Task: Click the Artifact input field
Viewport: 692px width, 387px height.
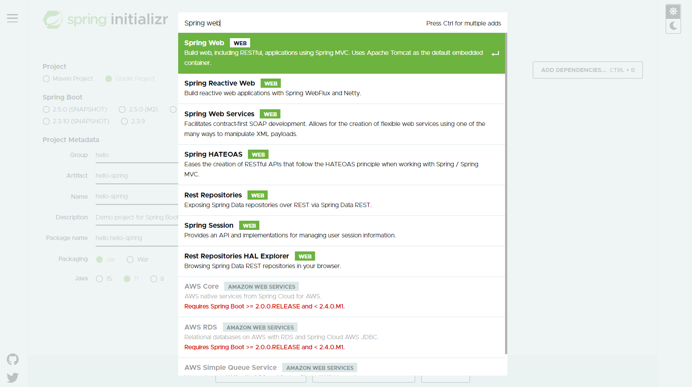Action: [136, 176]
